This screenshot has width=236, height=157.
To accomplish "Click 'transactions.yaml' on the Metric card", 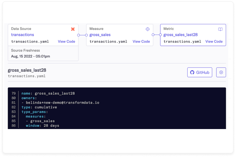I will (182, 41).
